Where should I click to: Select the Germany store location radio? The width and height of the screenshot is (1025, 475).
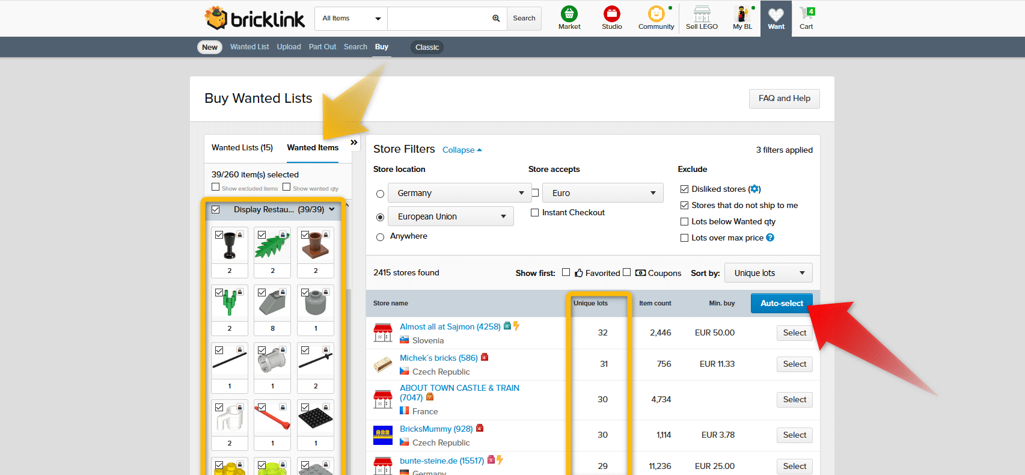coord(380,194)
